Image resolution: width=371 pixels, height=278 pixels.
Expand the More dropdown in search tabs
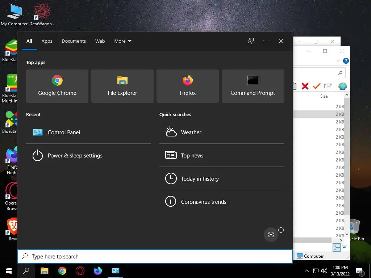coord(122,41)
